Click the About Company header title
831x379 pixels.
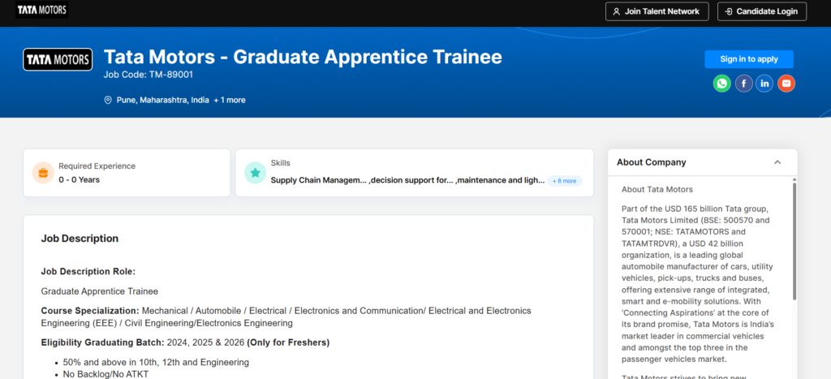pos(651,162)
